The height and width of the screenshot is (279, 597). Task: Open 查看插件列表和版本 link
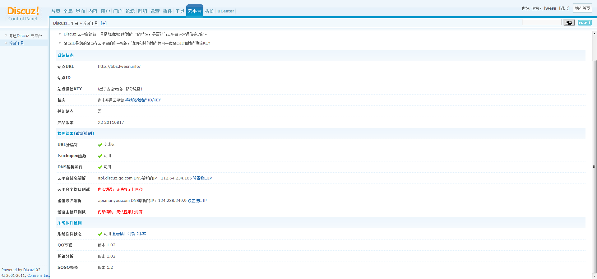point(129,234)
